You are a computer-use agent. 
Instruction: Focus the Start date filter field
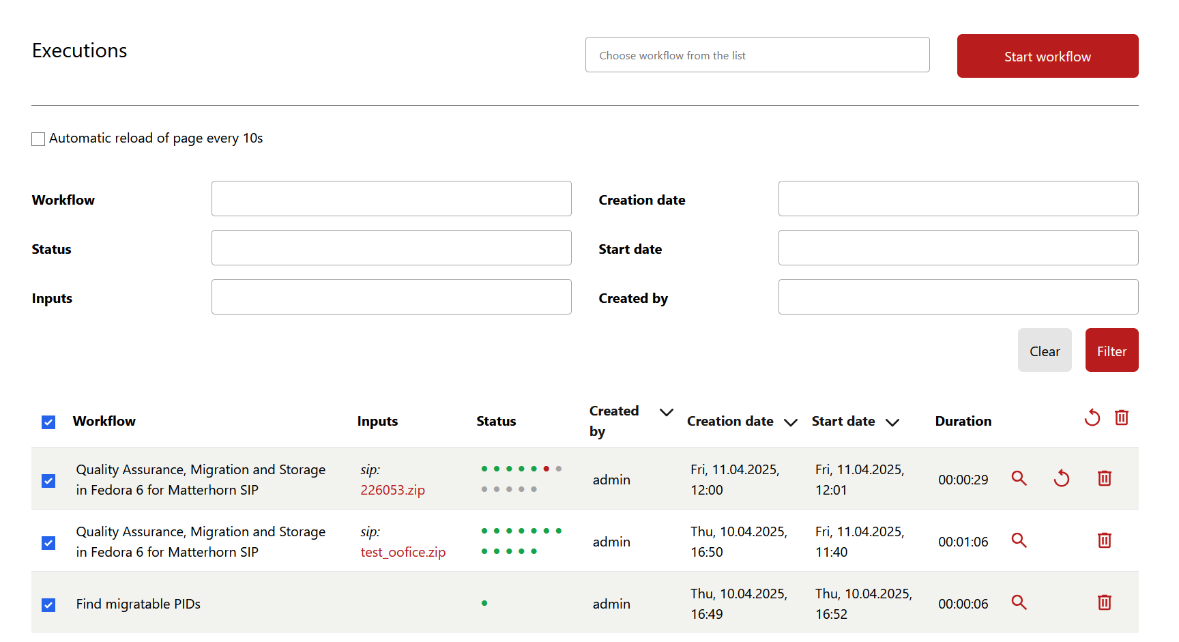(958, 248)
